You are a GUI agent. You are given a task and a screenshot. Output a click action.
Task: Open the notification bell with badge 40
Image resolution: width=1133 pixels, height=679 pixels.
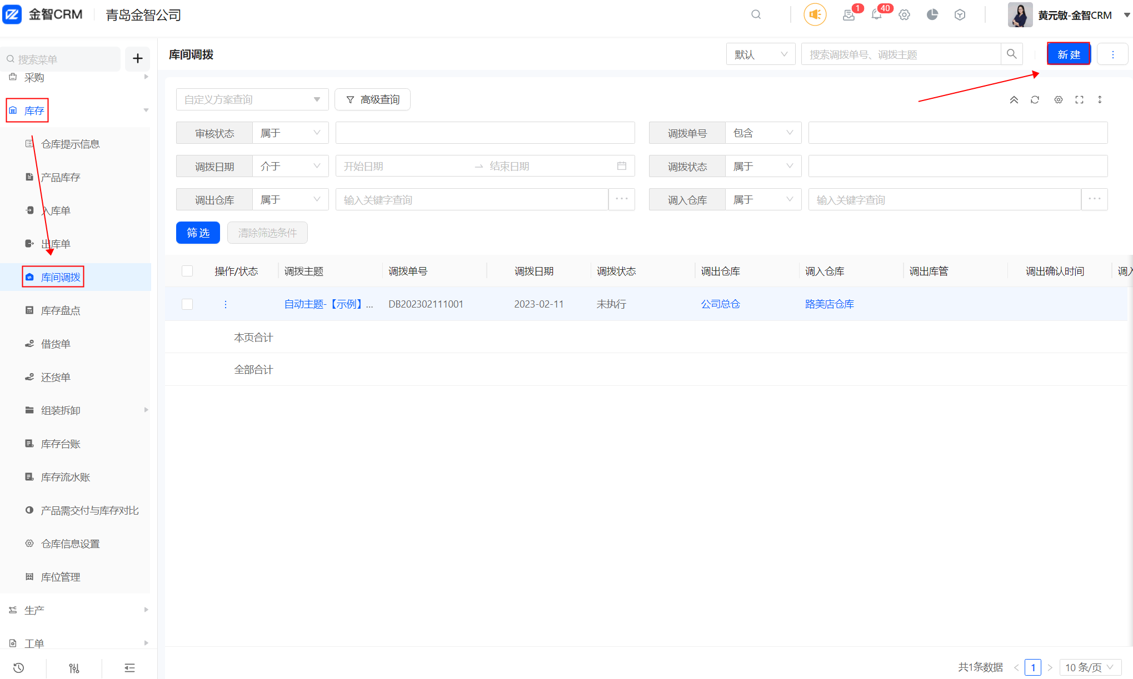876,15
